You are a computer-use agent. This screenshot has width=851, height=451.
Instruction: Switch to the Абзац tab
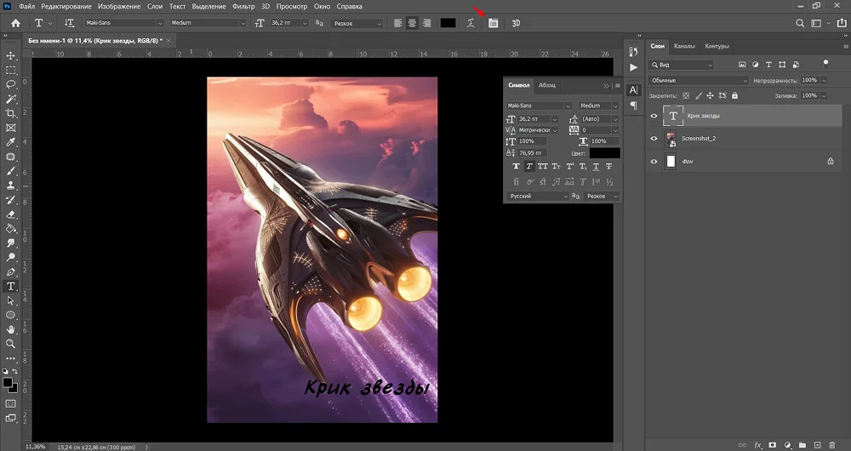(x=547, y=85)
